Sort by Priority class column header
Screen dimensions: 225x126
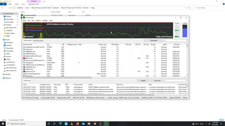click(x=102, y=44)
